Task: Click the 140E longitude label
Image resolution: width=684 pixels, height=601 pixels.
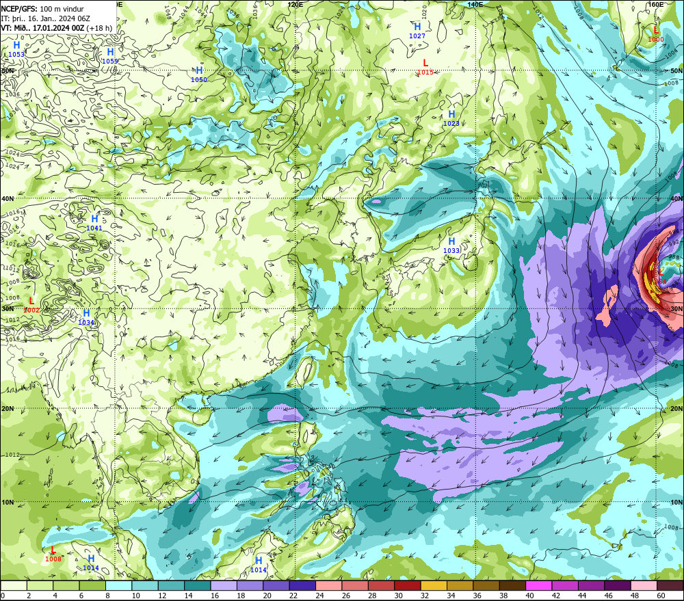Action: tap(475, 4)
